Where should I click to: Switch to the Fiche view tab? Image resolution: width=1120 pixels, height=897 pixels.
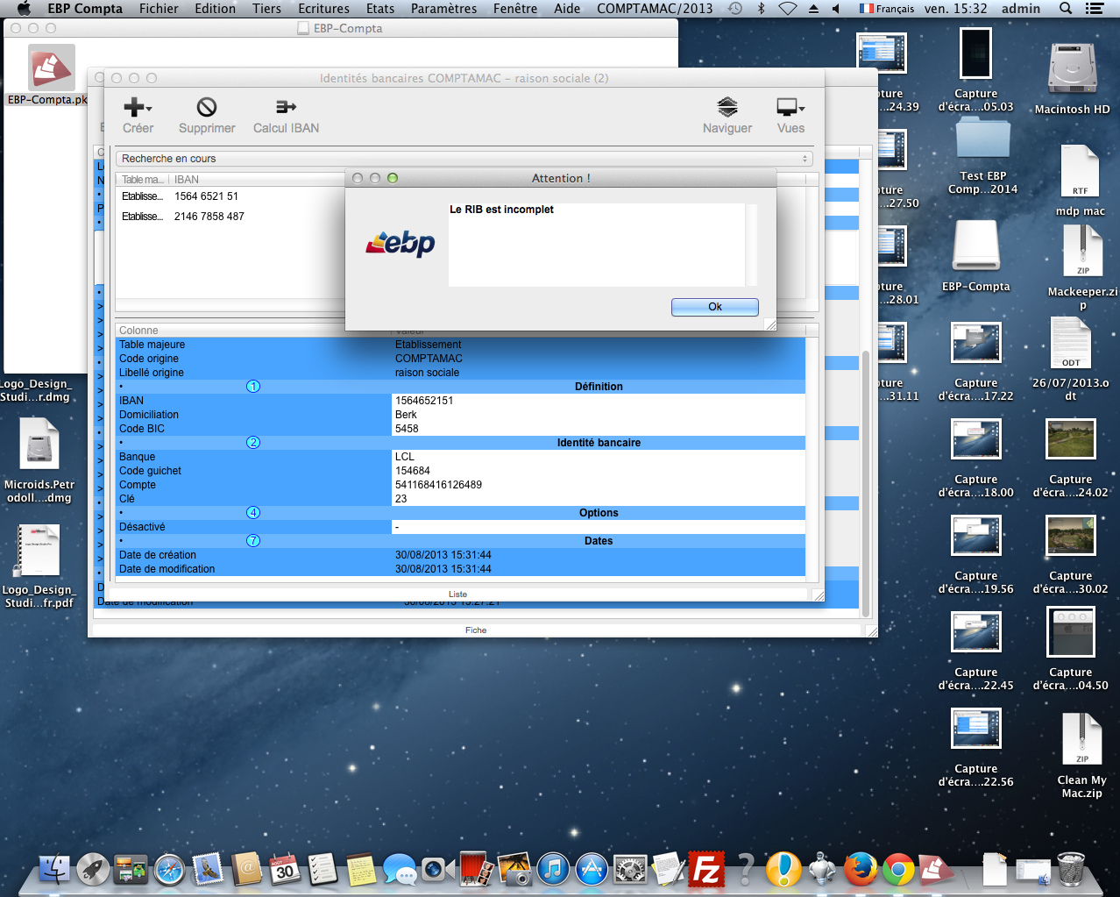(476, 630)
